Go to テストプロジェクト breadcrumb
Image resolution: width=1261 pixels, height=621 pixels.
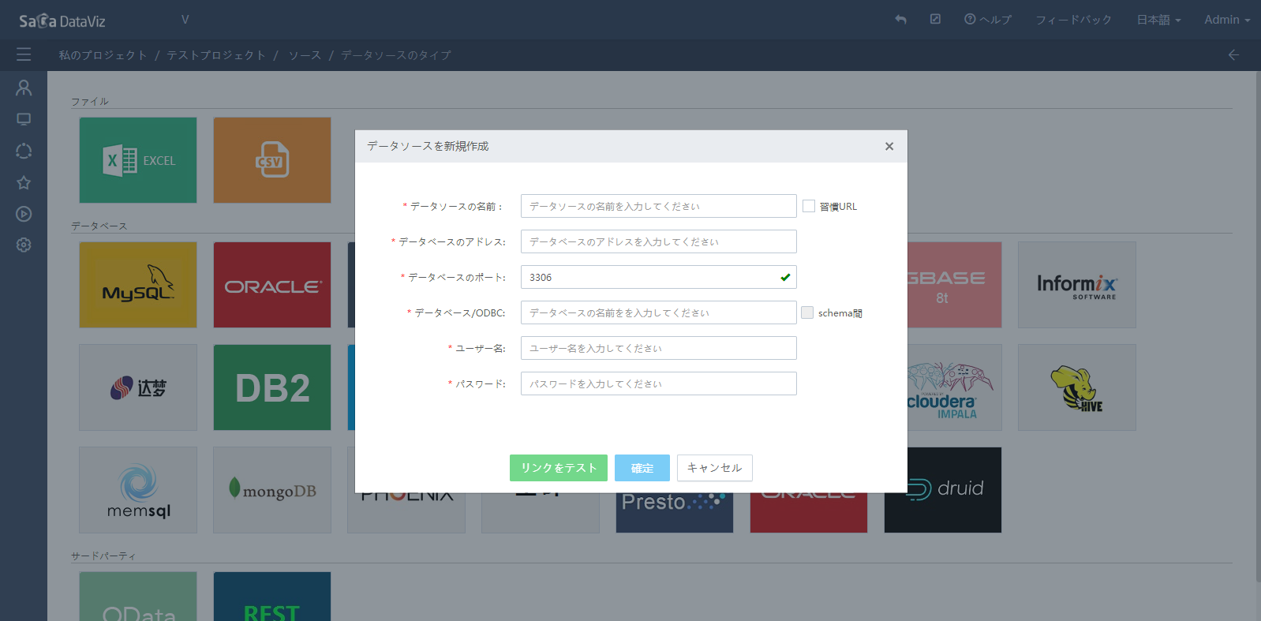pos(216,54)
